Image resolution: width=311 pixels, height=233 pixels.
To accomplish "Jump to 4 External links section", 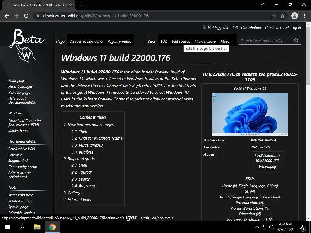I will [x=77, y=200].
